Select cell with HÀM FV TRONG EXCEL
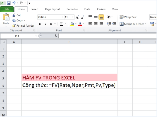 [69, 78]
